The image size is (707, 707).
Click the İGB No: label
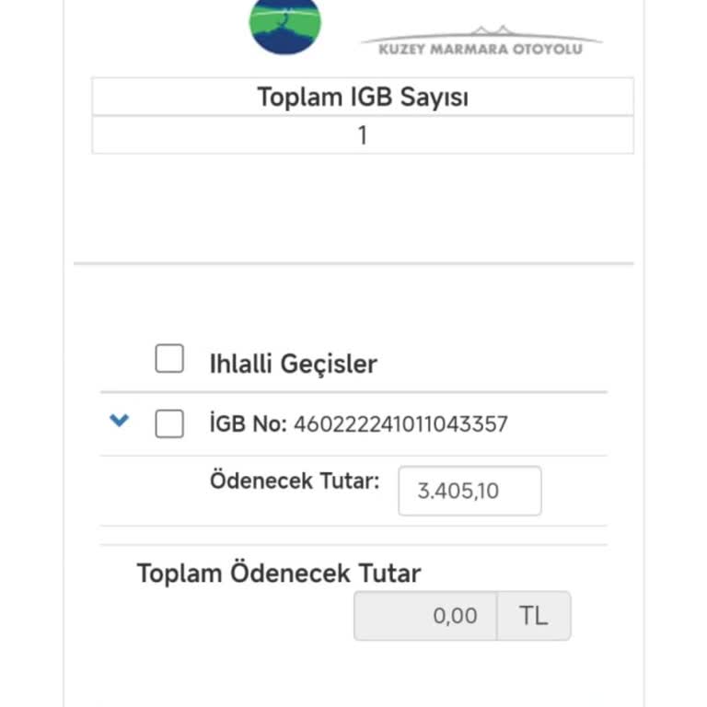point(249,424)
